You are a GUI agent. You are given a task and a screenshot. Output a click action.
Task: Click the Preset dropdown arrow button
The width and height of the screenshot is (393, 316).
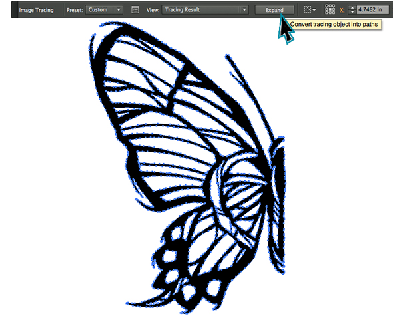tap(119, 10)
